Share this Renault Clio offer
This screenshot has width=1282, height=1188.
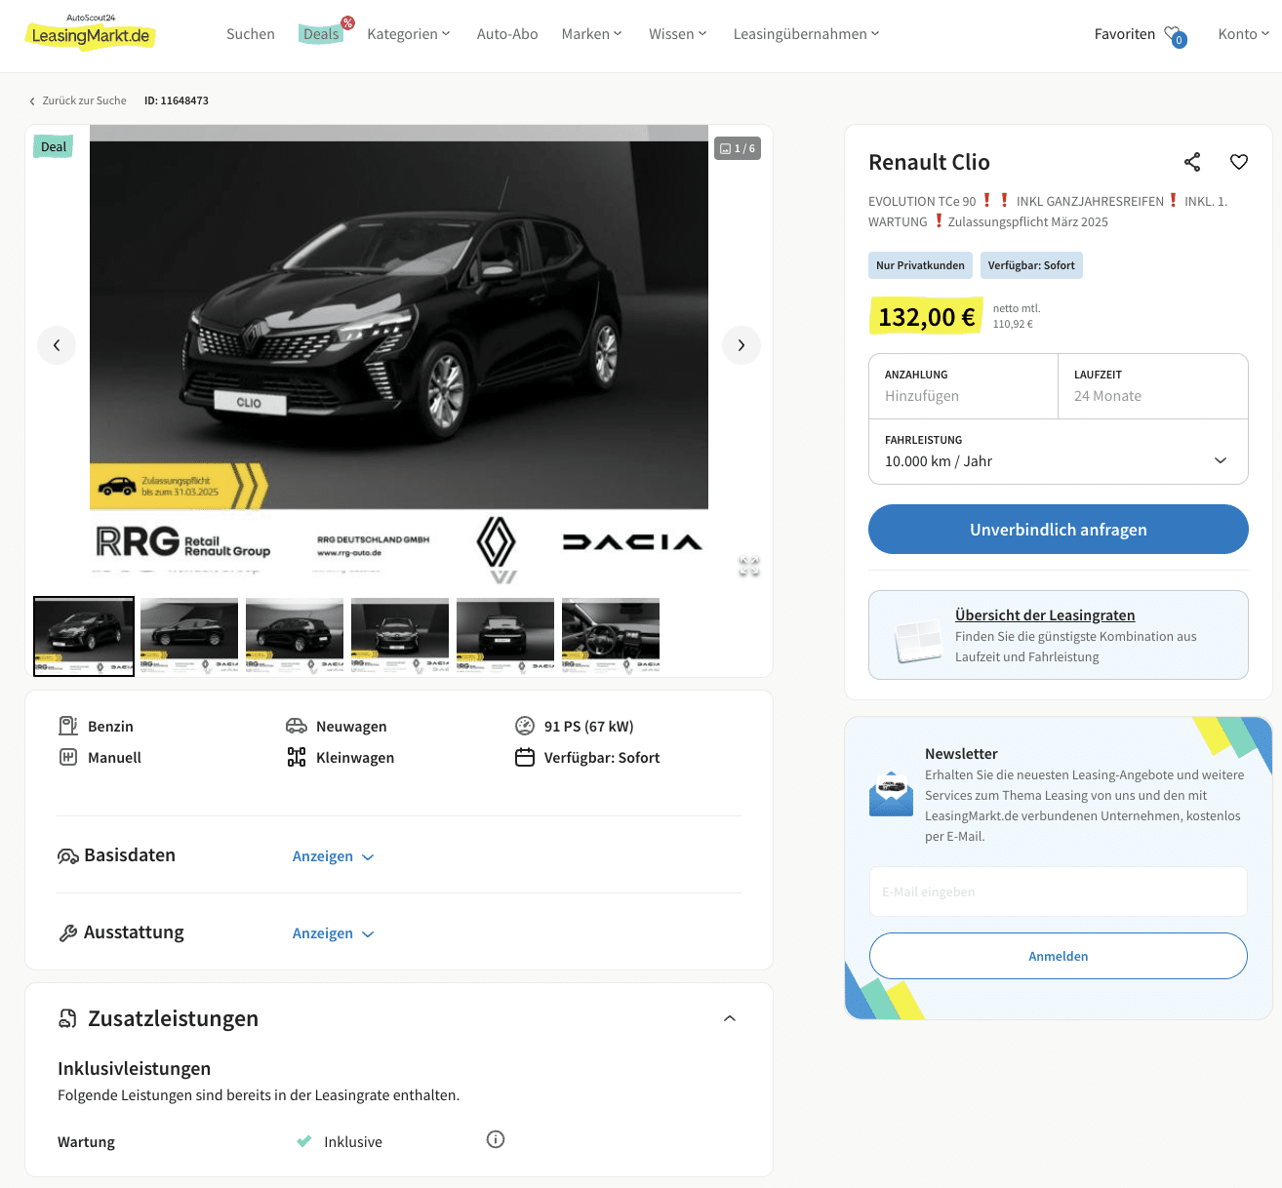[x=1192, y=162]
